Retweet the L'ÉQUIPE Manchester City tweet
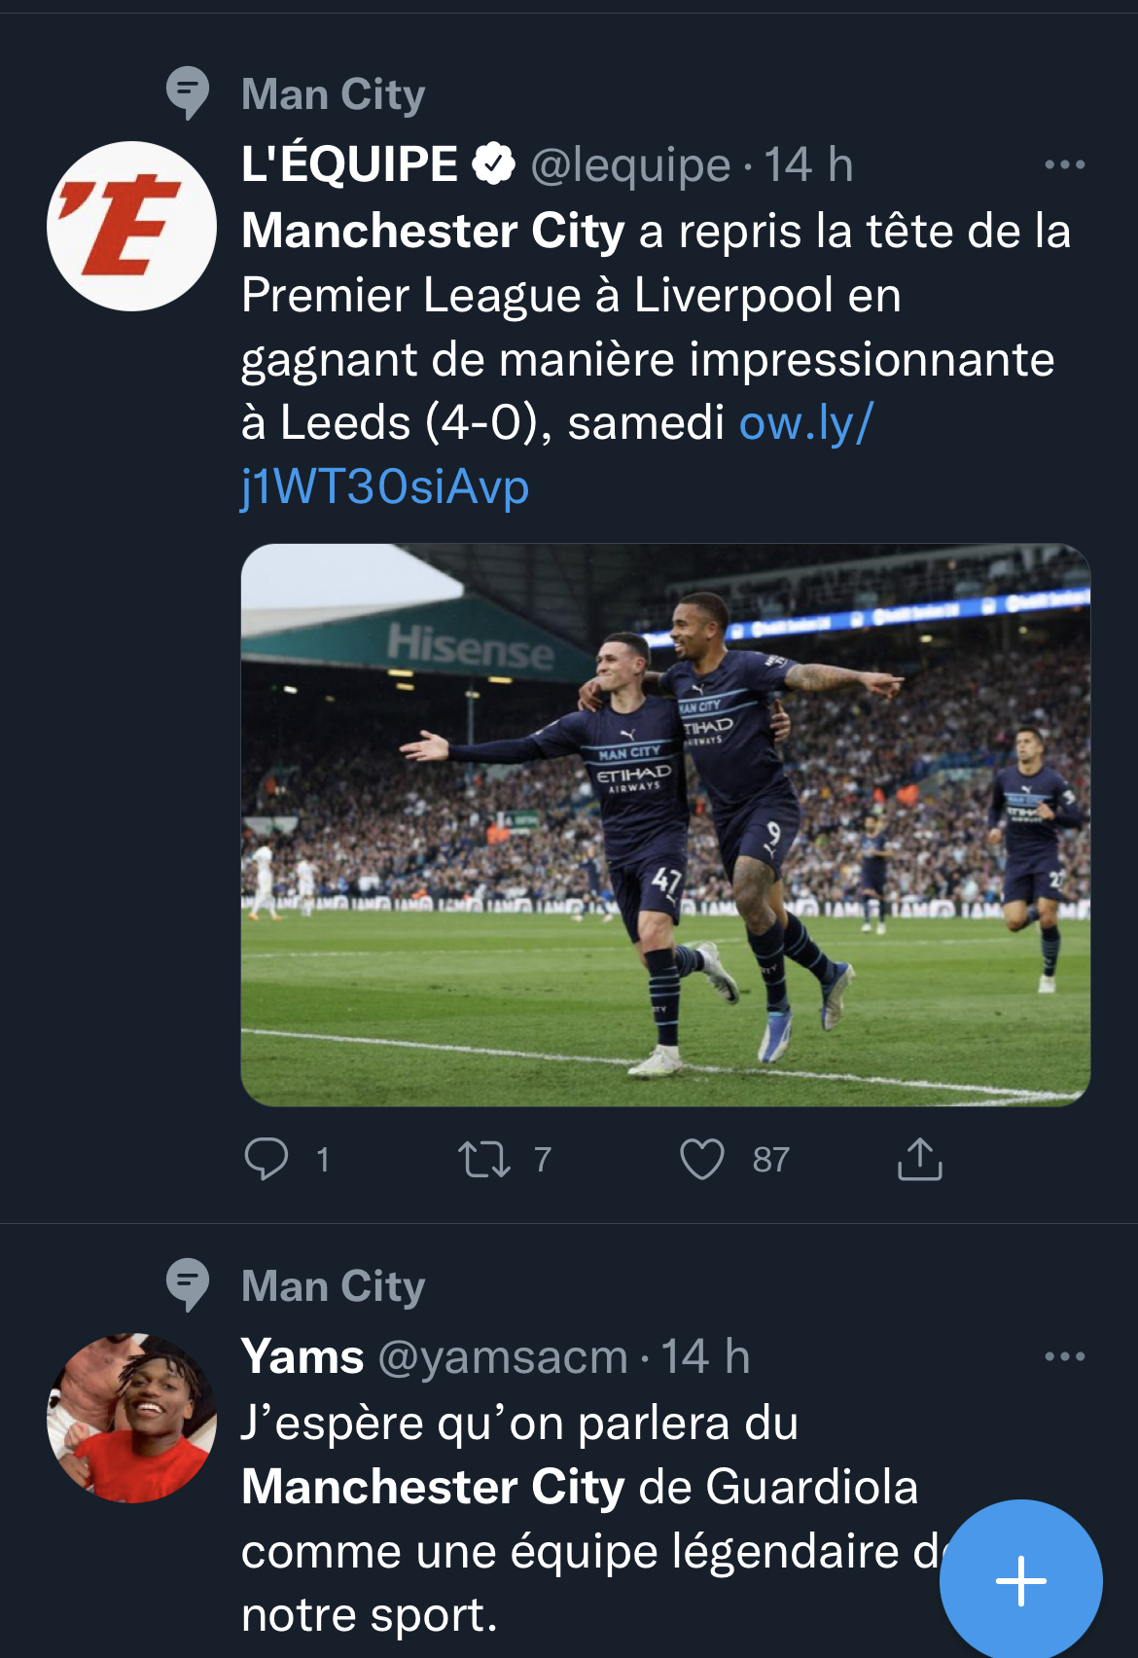This screenshot has height=1658, width=1138. 484,1160
